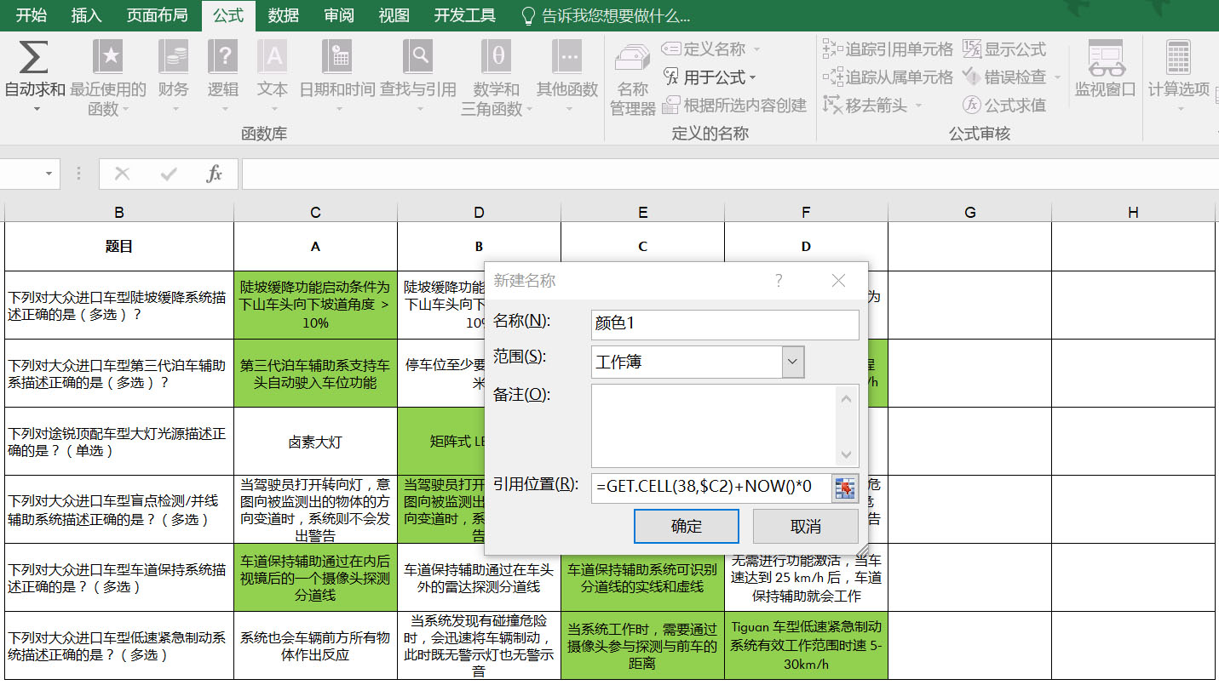Click the comment box scroll up arrow

(x=847, y=397)
